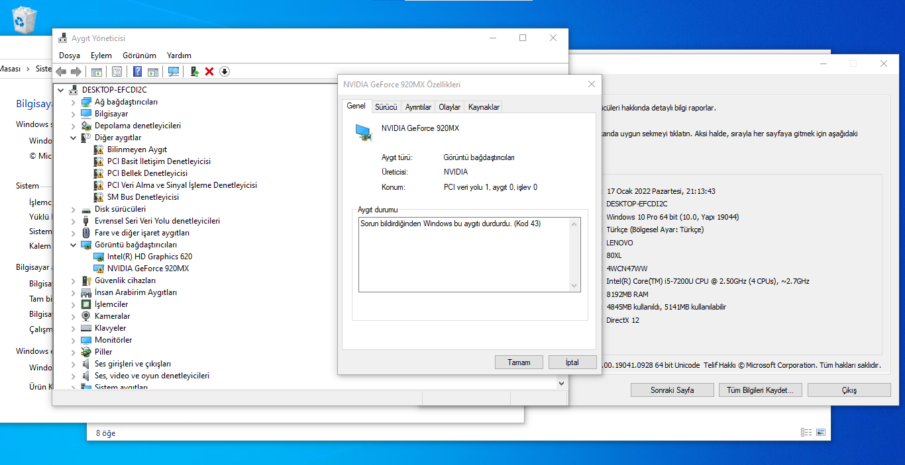
Task: Click the Tamam button
Action: pos(519,362)
